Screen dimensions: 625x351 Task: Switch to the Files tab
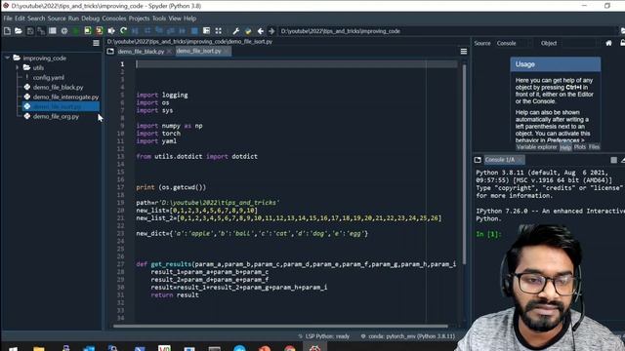point(594,147)
